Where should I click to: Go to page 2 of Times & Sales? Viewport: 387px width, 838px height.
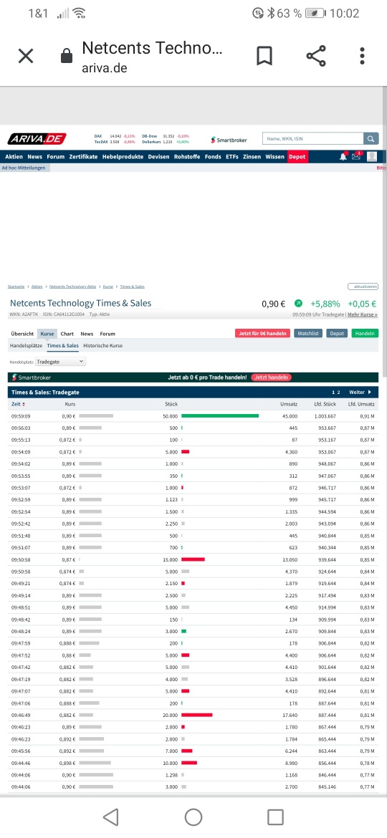tap(338, 392)
